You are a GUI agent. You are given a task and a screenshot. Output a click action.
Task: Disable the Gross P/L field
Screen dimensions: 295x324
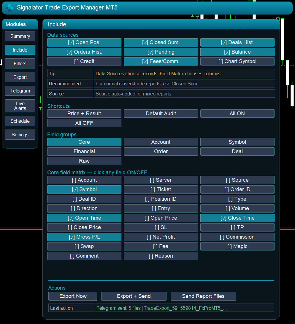84,237
